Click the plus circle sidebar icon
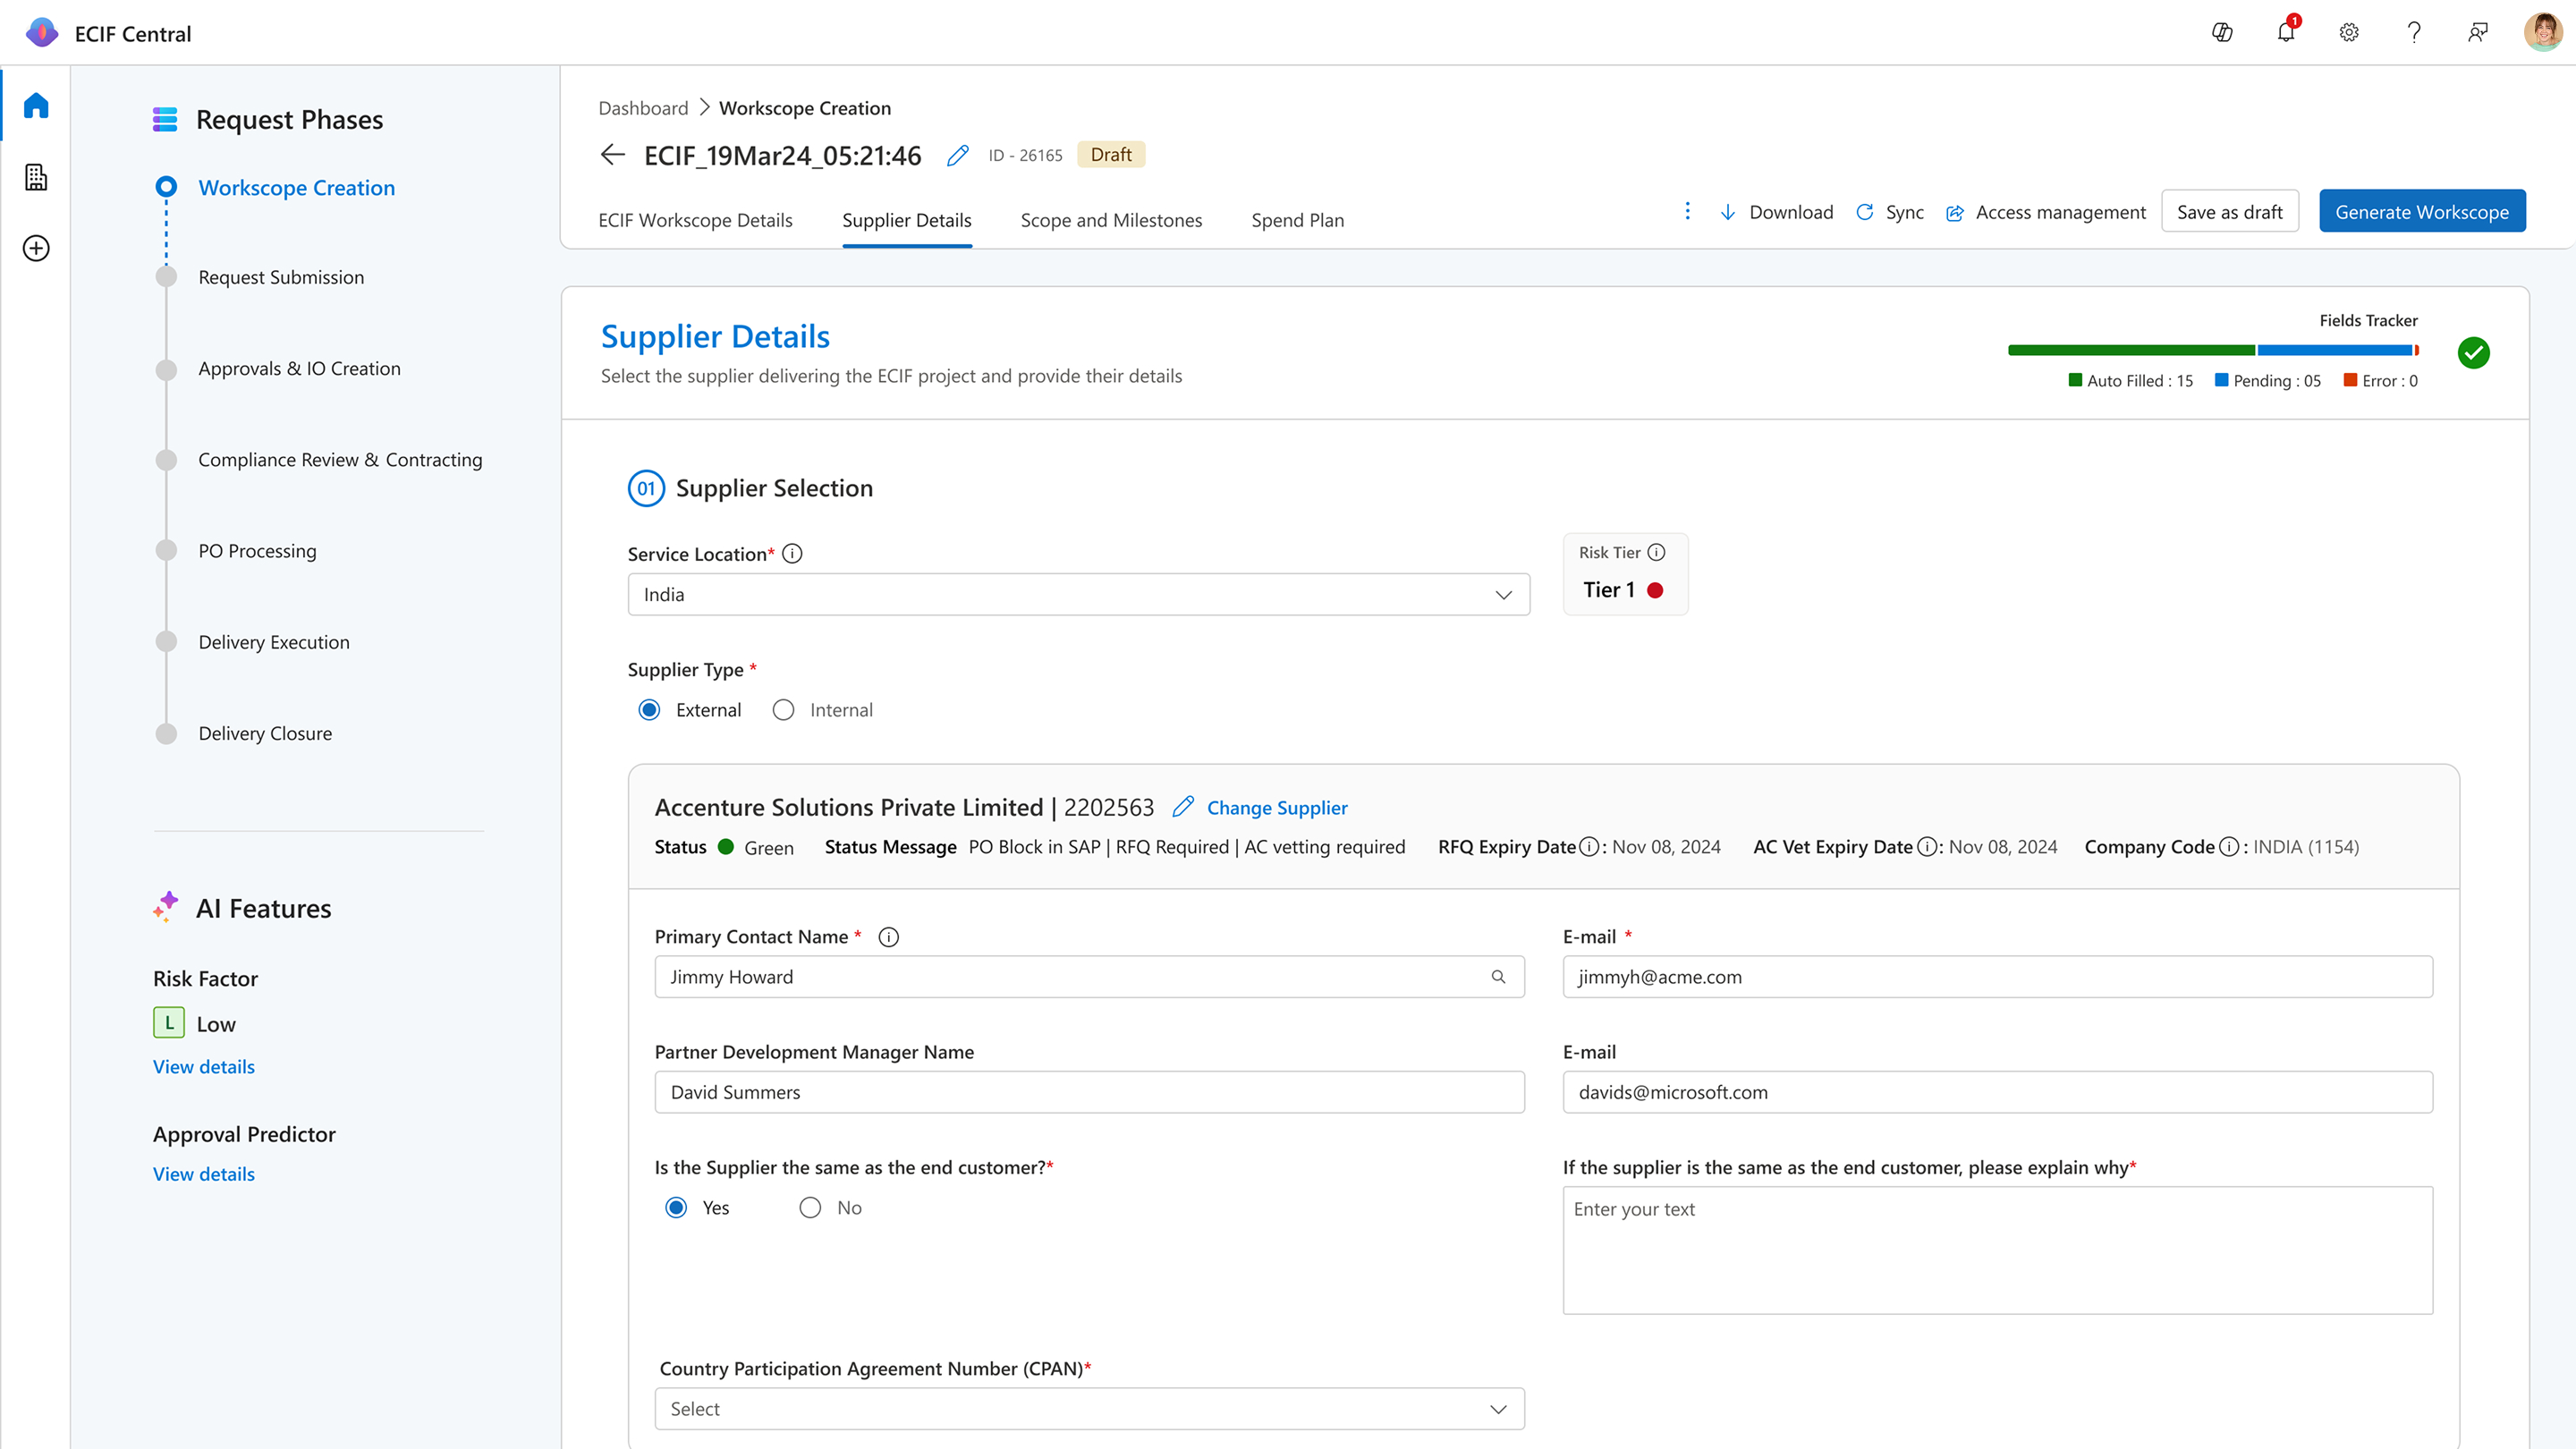This screenshot has height=1449, width=2576. tap(36, 248)
